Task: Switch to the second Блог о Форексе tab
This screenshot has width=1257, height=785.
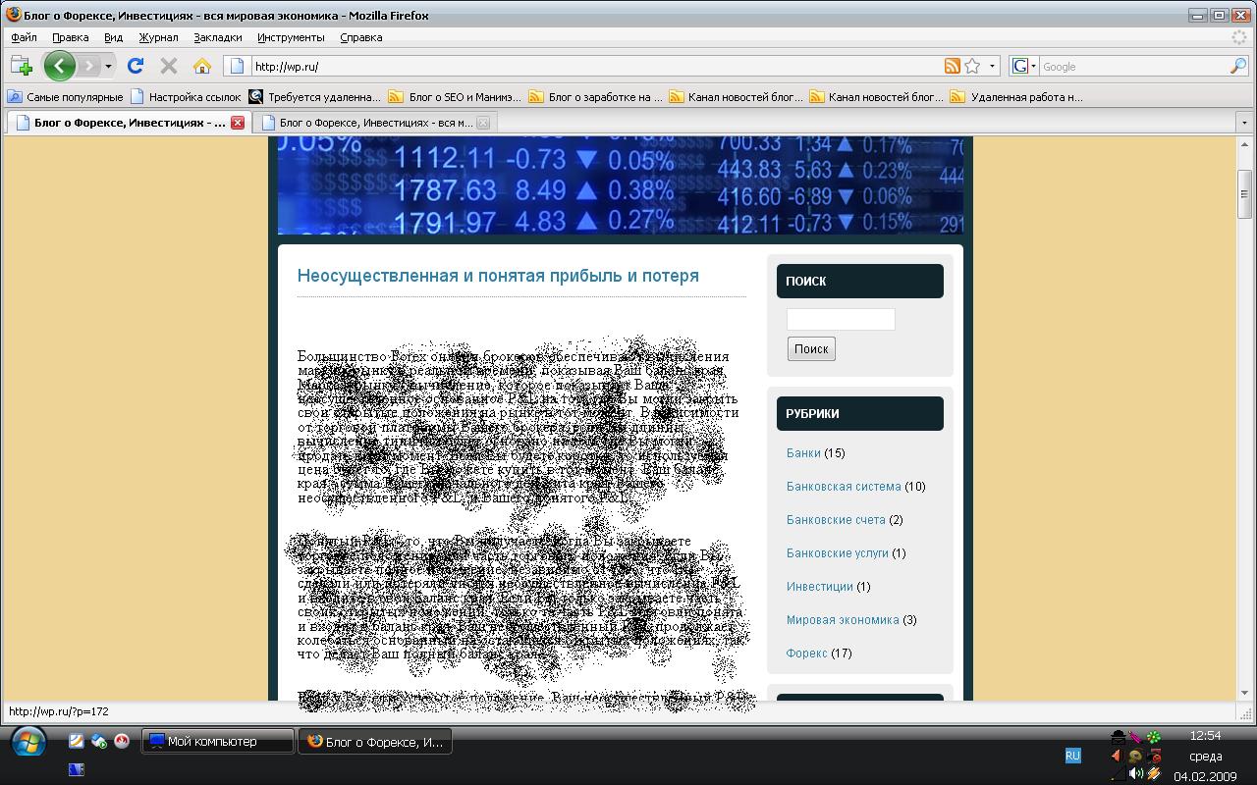Action: 375,123
